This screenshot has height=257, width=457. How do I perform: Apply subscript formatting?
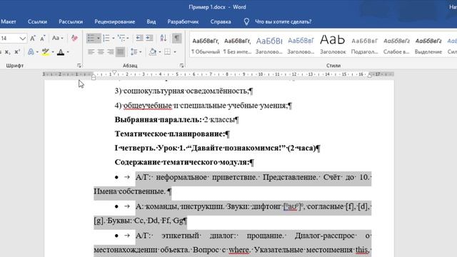pyautogui.click(x=8, y=52)
